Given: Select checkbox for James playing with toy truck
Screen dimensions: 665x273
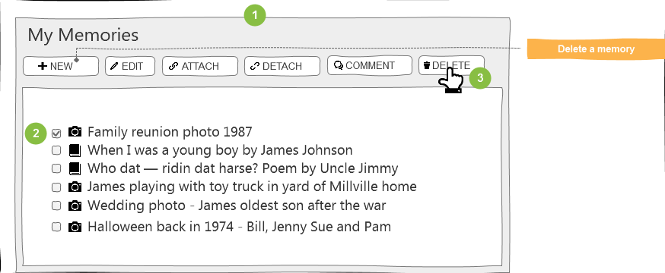Looking at the screenshot, I should tap(56, 187).
